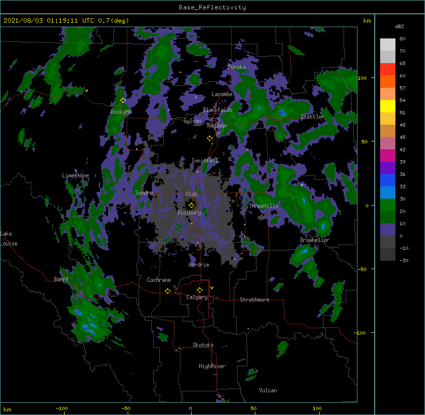Click the Ponoka city label
This screenshot has height=415, width=425.
pyautogui.click(x=237, y=67)
